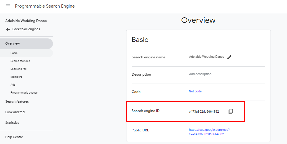287x144 pixels.
Task: Edit search engine name pencil icon
Action: coord(229,57)
